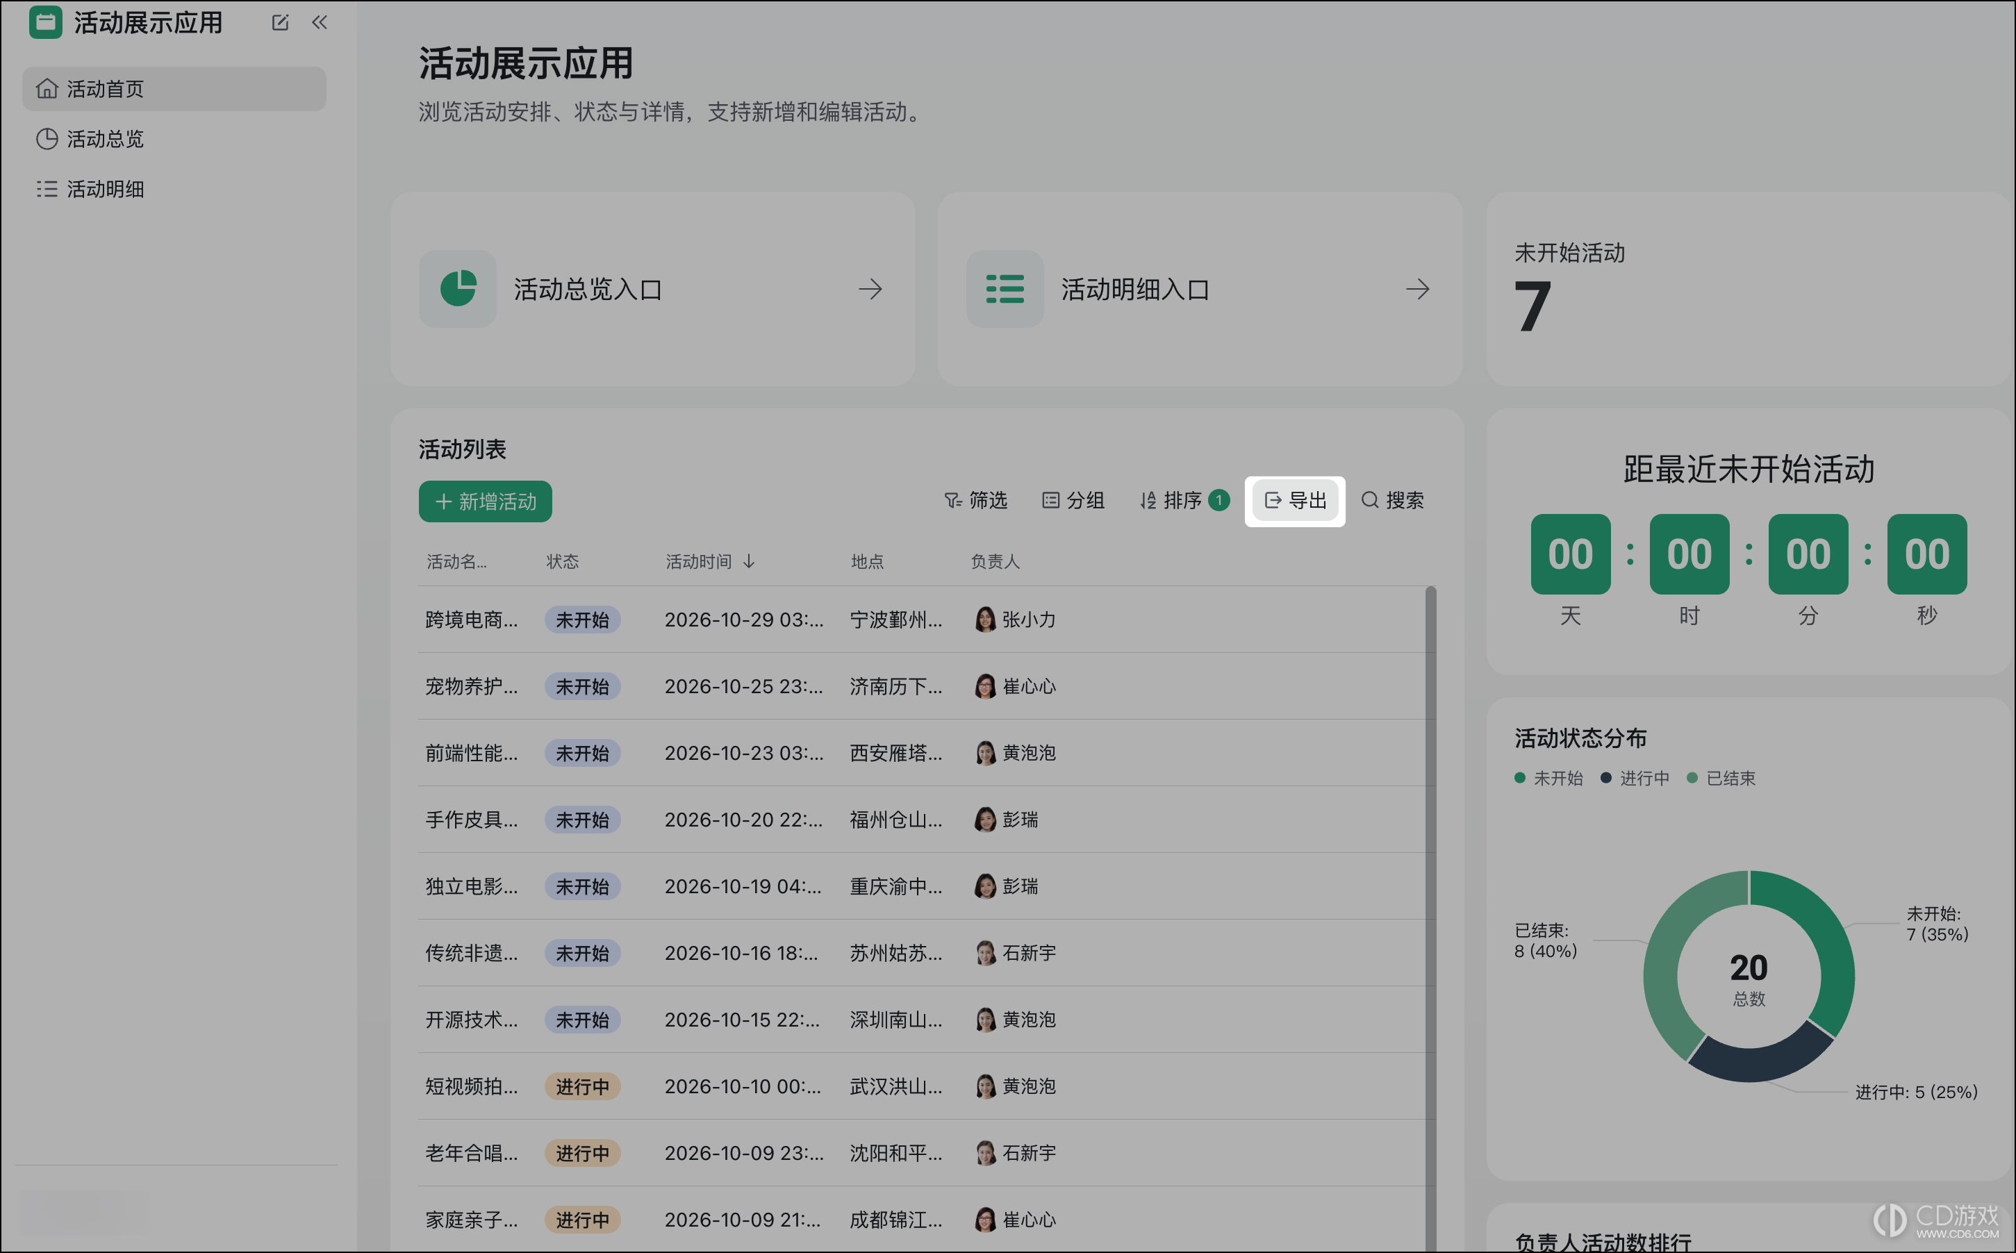
Task: Toggle 已结束 legend in status chart
Action: (x=1721, y=778)
